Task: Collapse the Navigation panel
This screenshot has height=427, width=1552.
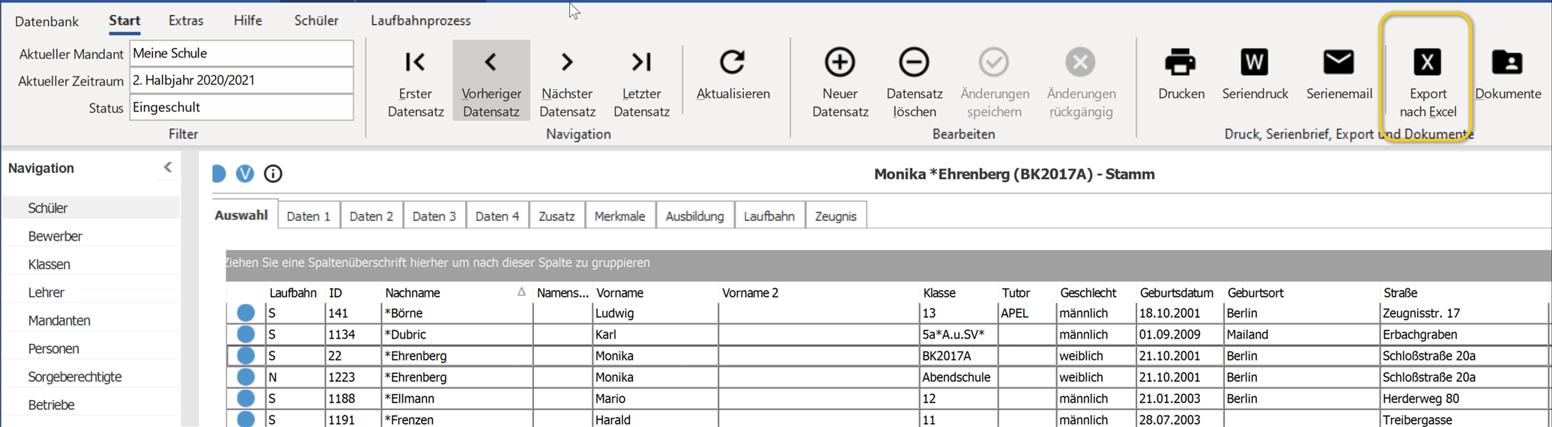Action: pos(168,168)
